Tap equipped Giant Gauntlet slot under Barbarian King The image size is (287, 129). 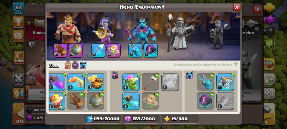click(x=60, y=50)
